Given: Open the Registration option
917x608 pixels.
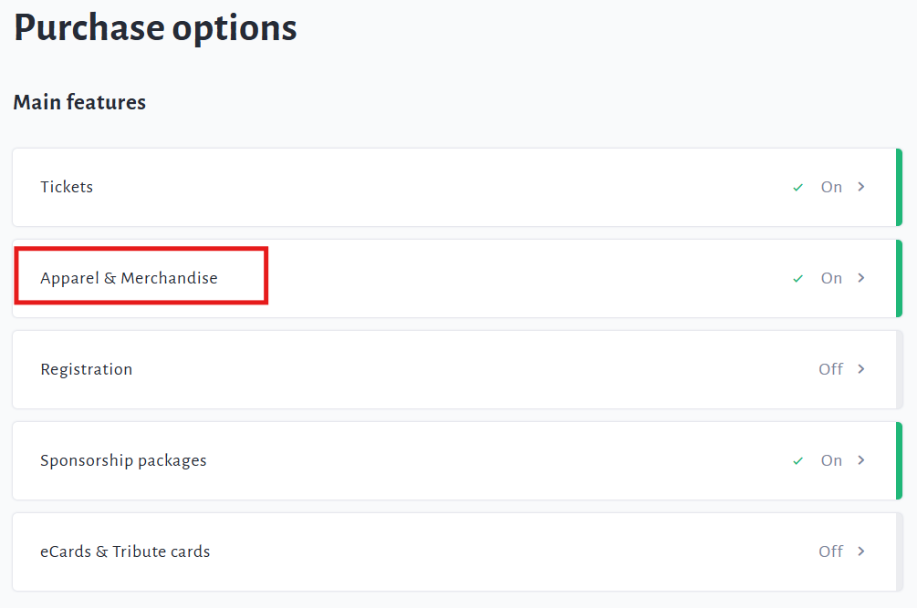Looking at the screenshot, I should 87,369.
